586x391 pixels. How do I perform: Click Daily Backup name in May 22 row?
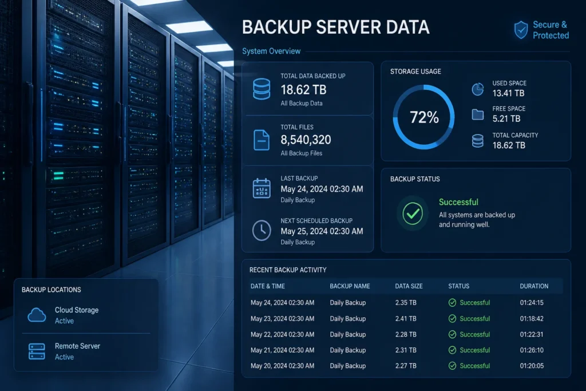(x=347, y=334)
